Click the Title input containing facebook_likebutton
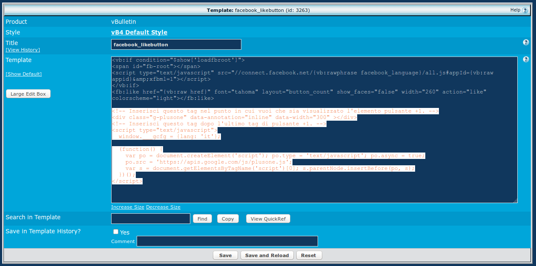536x266 pixels. pyautogui.click(x=176, y=45)
